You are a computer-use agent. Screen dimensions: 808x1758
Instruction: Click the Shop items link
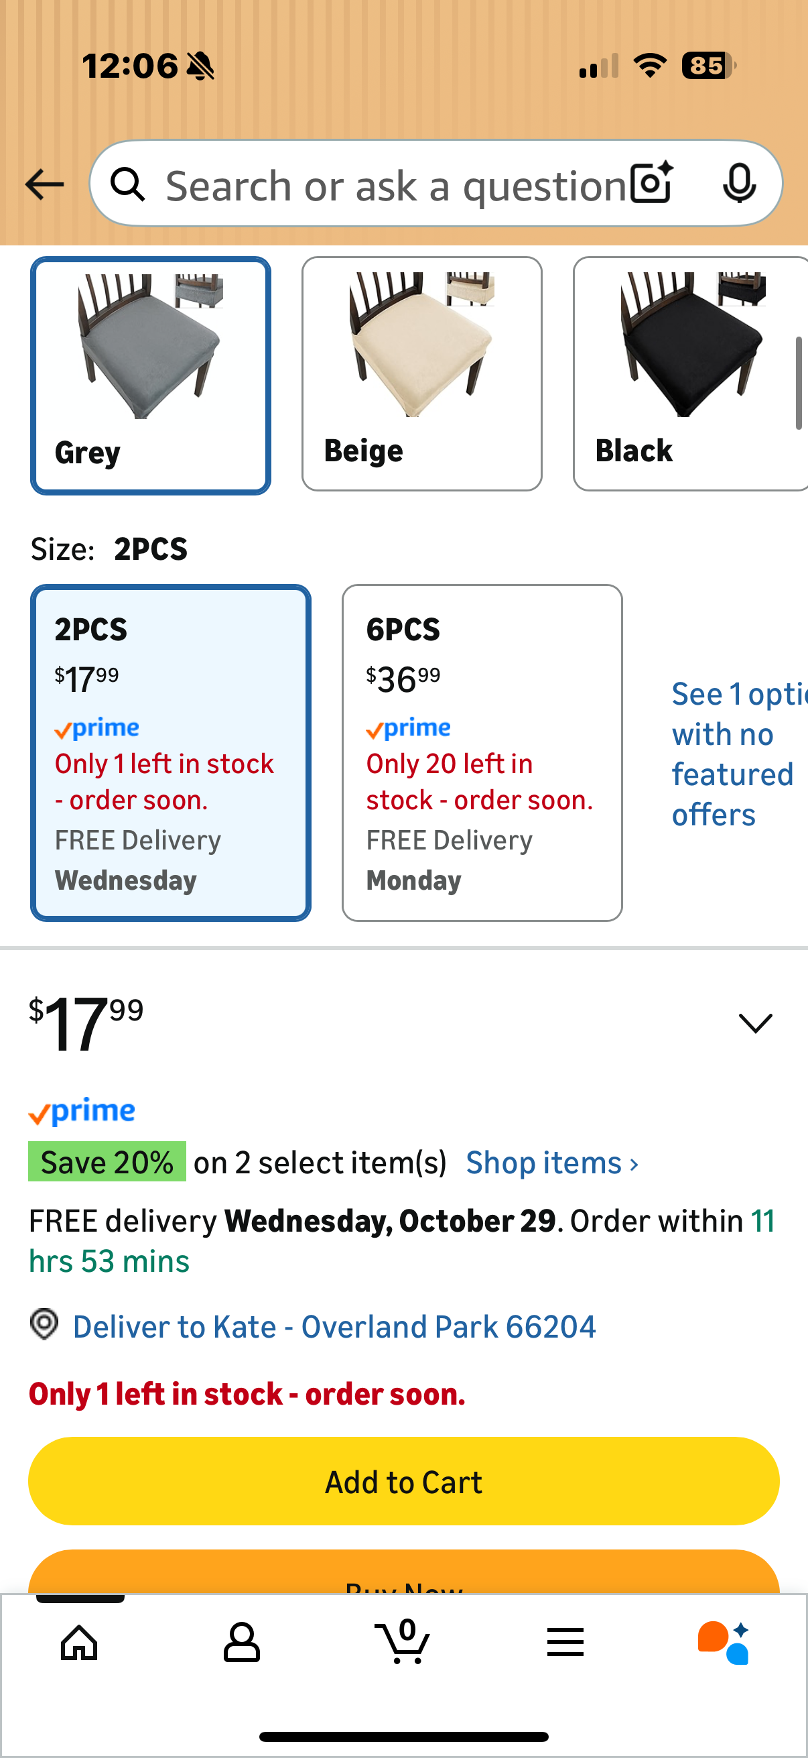click(x=552, y=1163)
